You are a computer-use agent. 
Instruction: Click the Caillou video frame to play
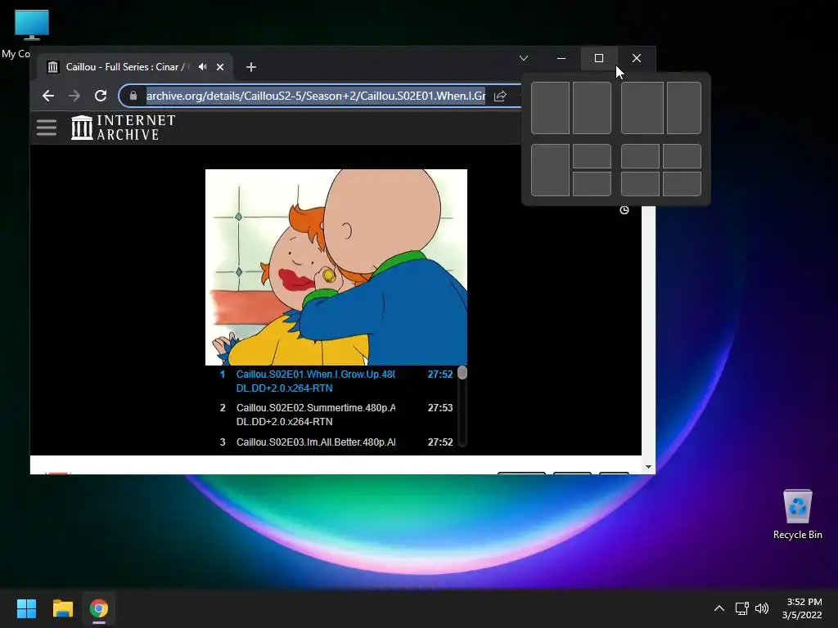click(x=336, y=267)
